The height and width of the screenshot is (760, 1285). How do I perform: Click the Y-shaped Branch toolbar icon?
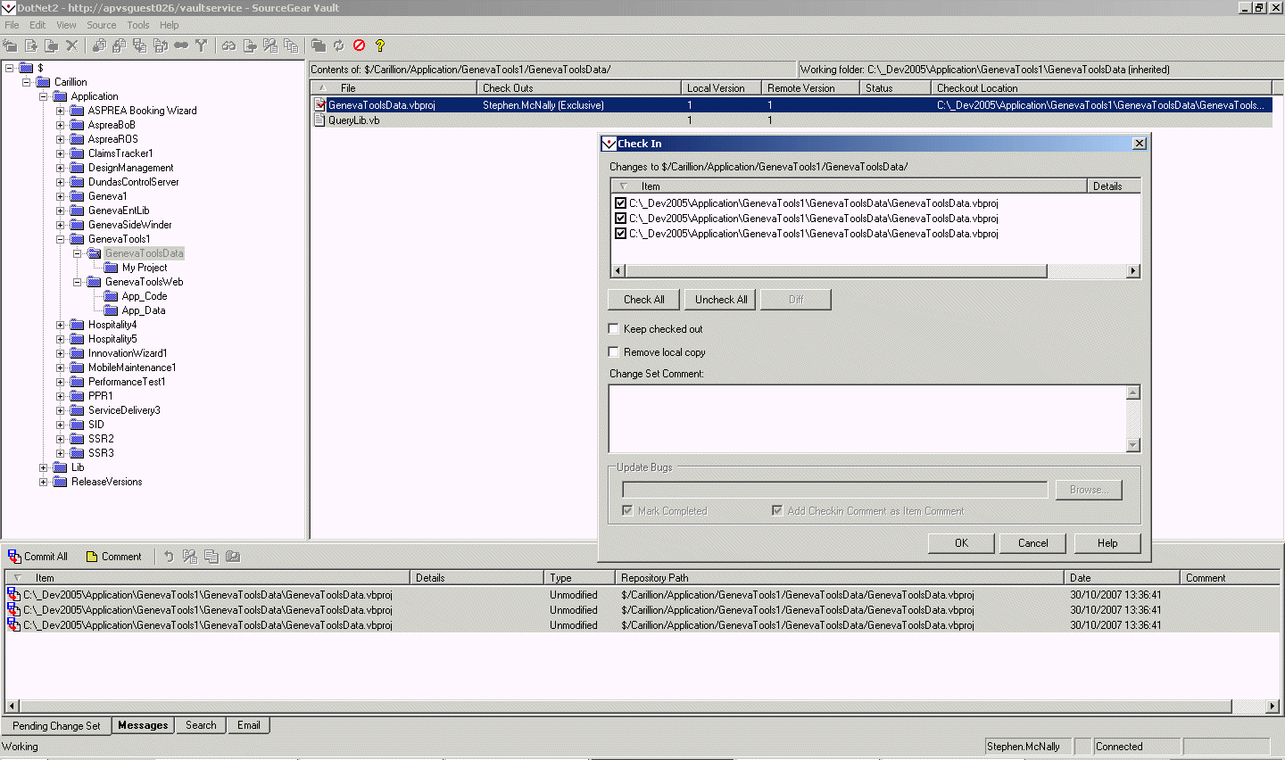[x=201, y=45]
